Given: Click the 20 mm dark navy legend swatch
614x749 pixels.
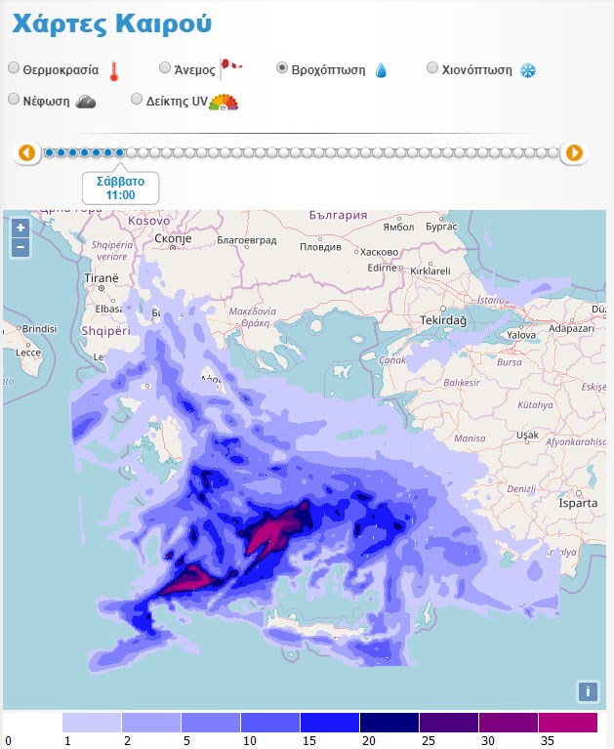Looking at the screenshot, I should pos(389,723).
